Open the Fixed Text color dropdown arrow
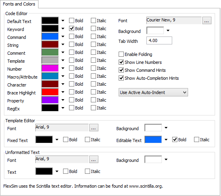The image size is (221, 196). pyautogui.click(x=57, y=140)
